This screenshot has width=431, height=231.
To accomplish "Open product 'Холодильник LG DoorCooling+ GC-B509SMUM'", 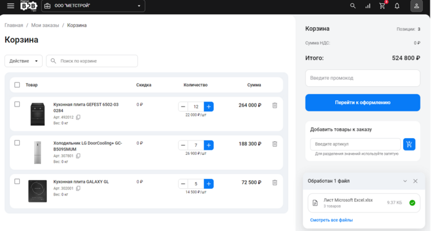I will click(88, 146).
